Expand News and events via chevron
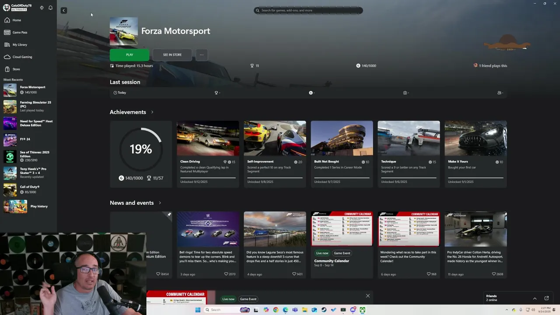Viewport: 560px width, 315px height. (x=160, y=203)
